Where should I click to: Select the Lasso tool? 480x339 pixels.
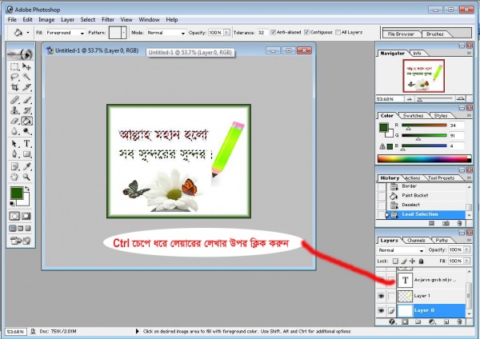coord(14,77)
